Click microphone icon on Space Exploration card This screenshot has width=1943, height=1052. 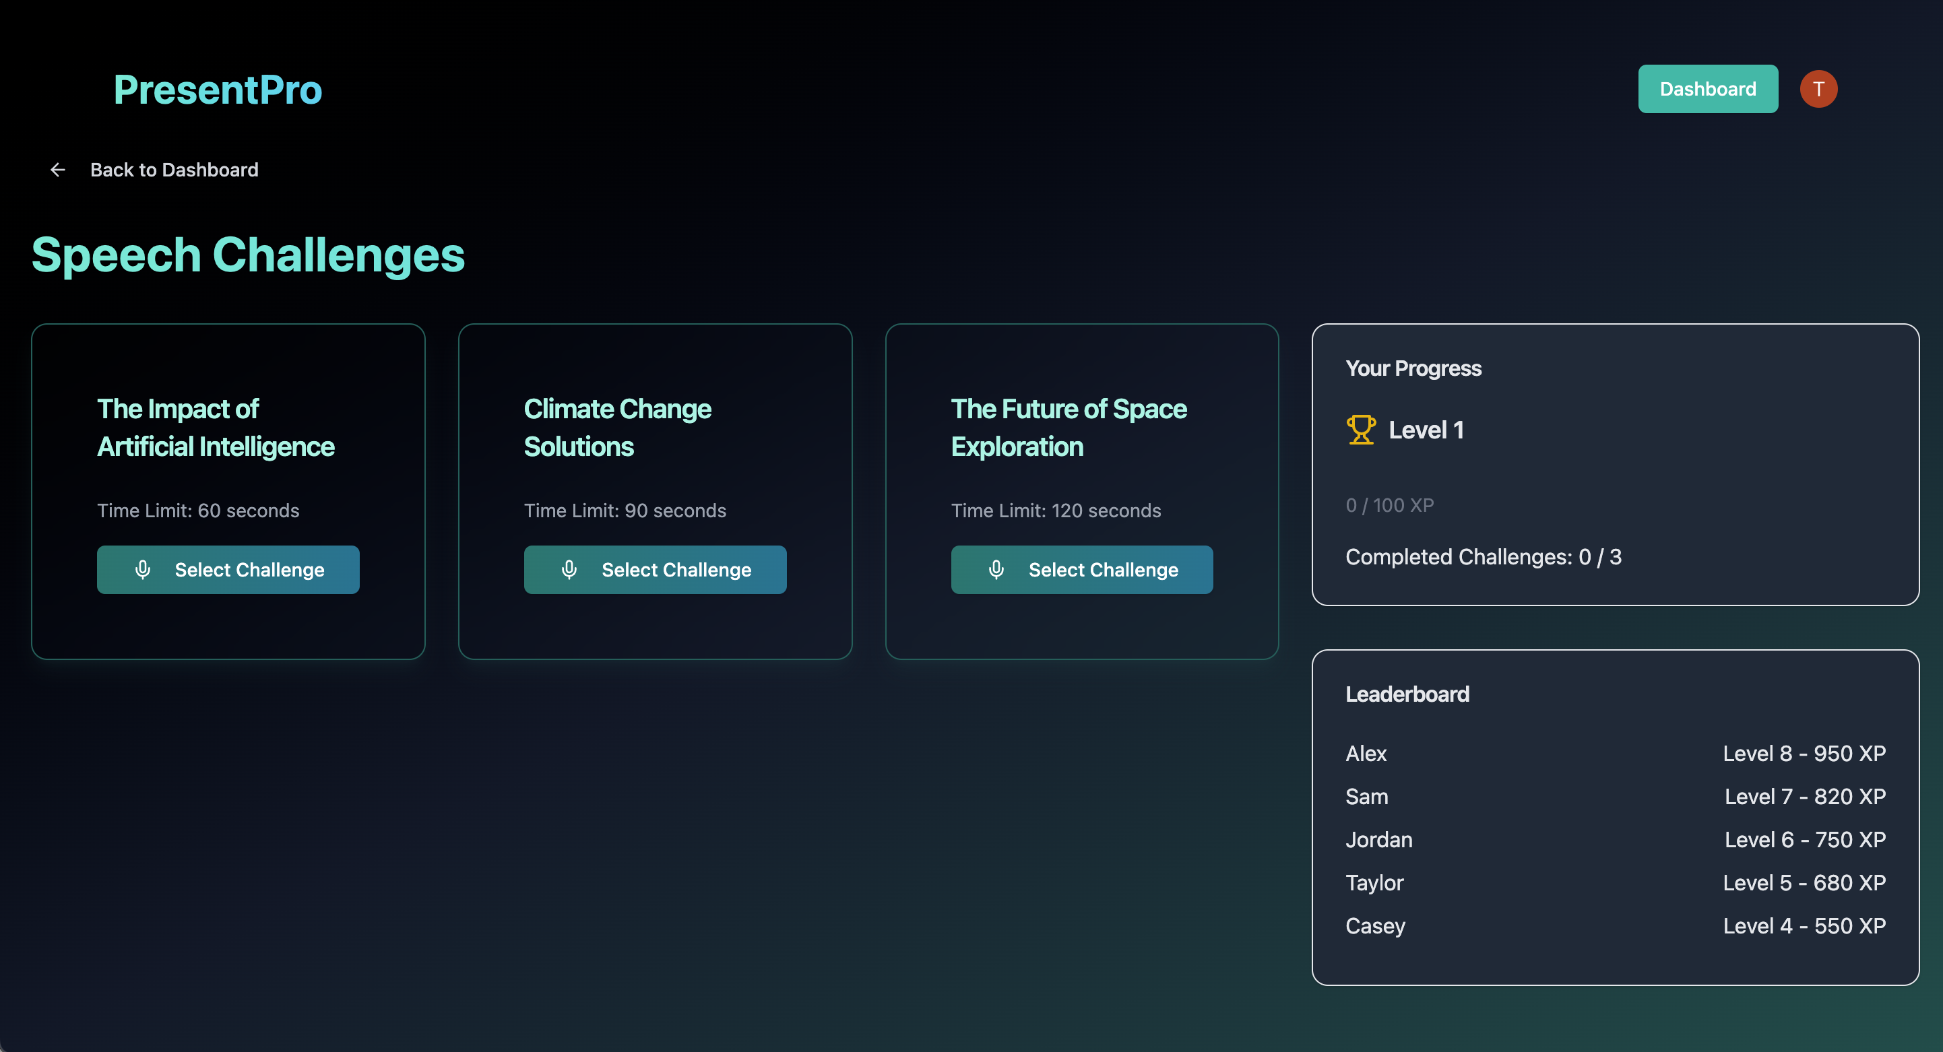click(996, 569)
